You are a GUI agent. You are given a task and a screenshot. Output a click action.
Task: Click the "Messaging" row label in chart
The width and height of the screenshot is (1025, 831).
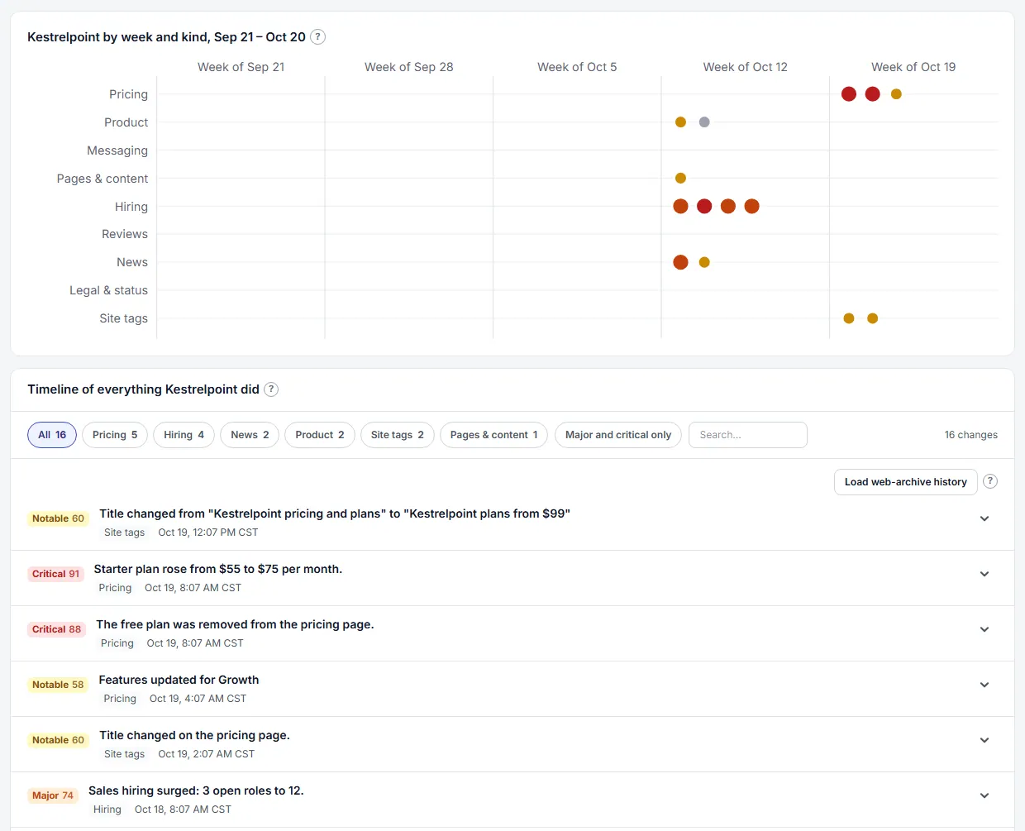coord(117,150)
